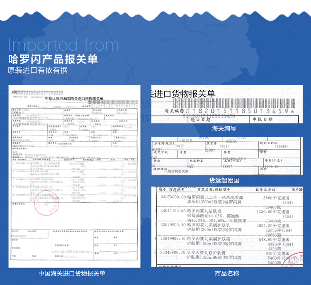Click the shipping origin country detail image
This screenshot has height=285, width=311.
(x=227, y=156)
